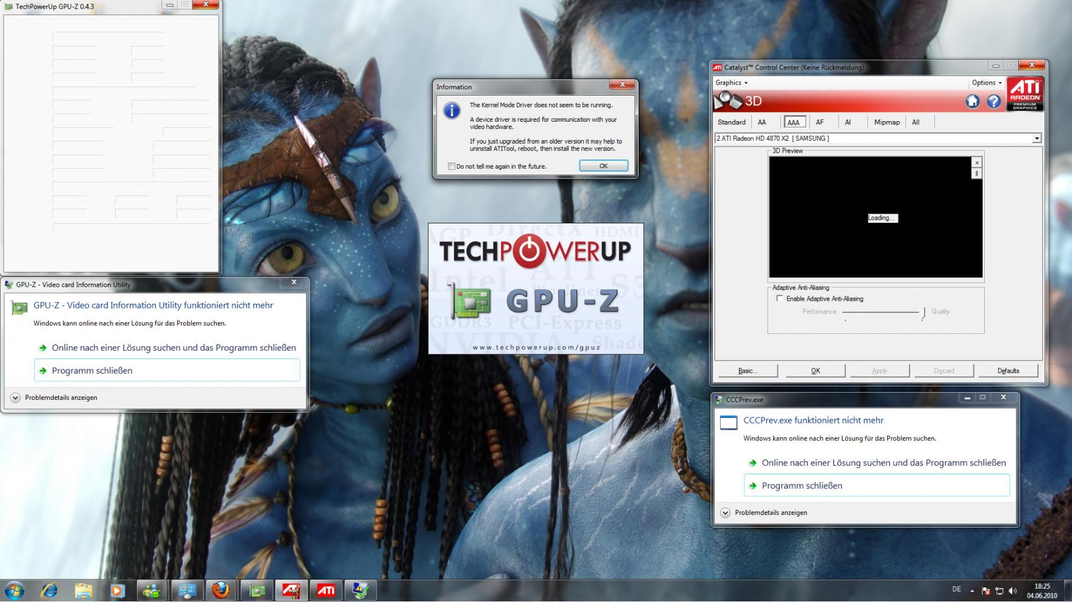
Task: Minimize the TechPowerUp GPU-Z 0.4.3 window
Action: point(169,5)
